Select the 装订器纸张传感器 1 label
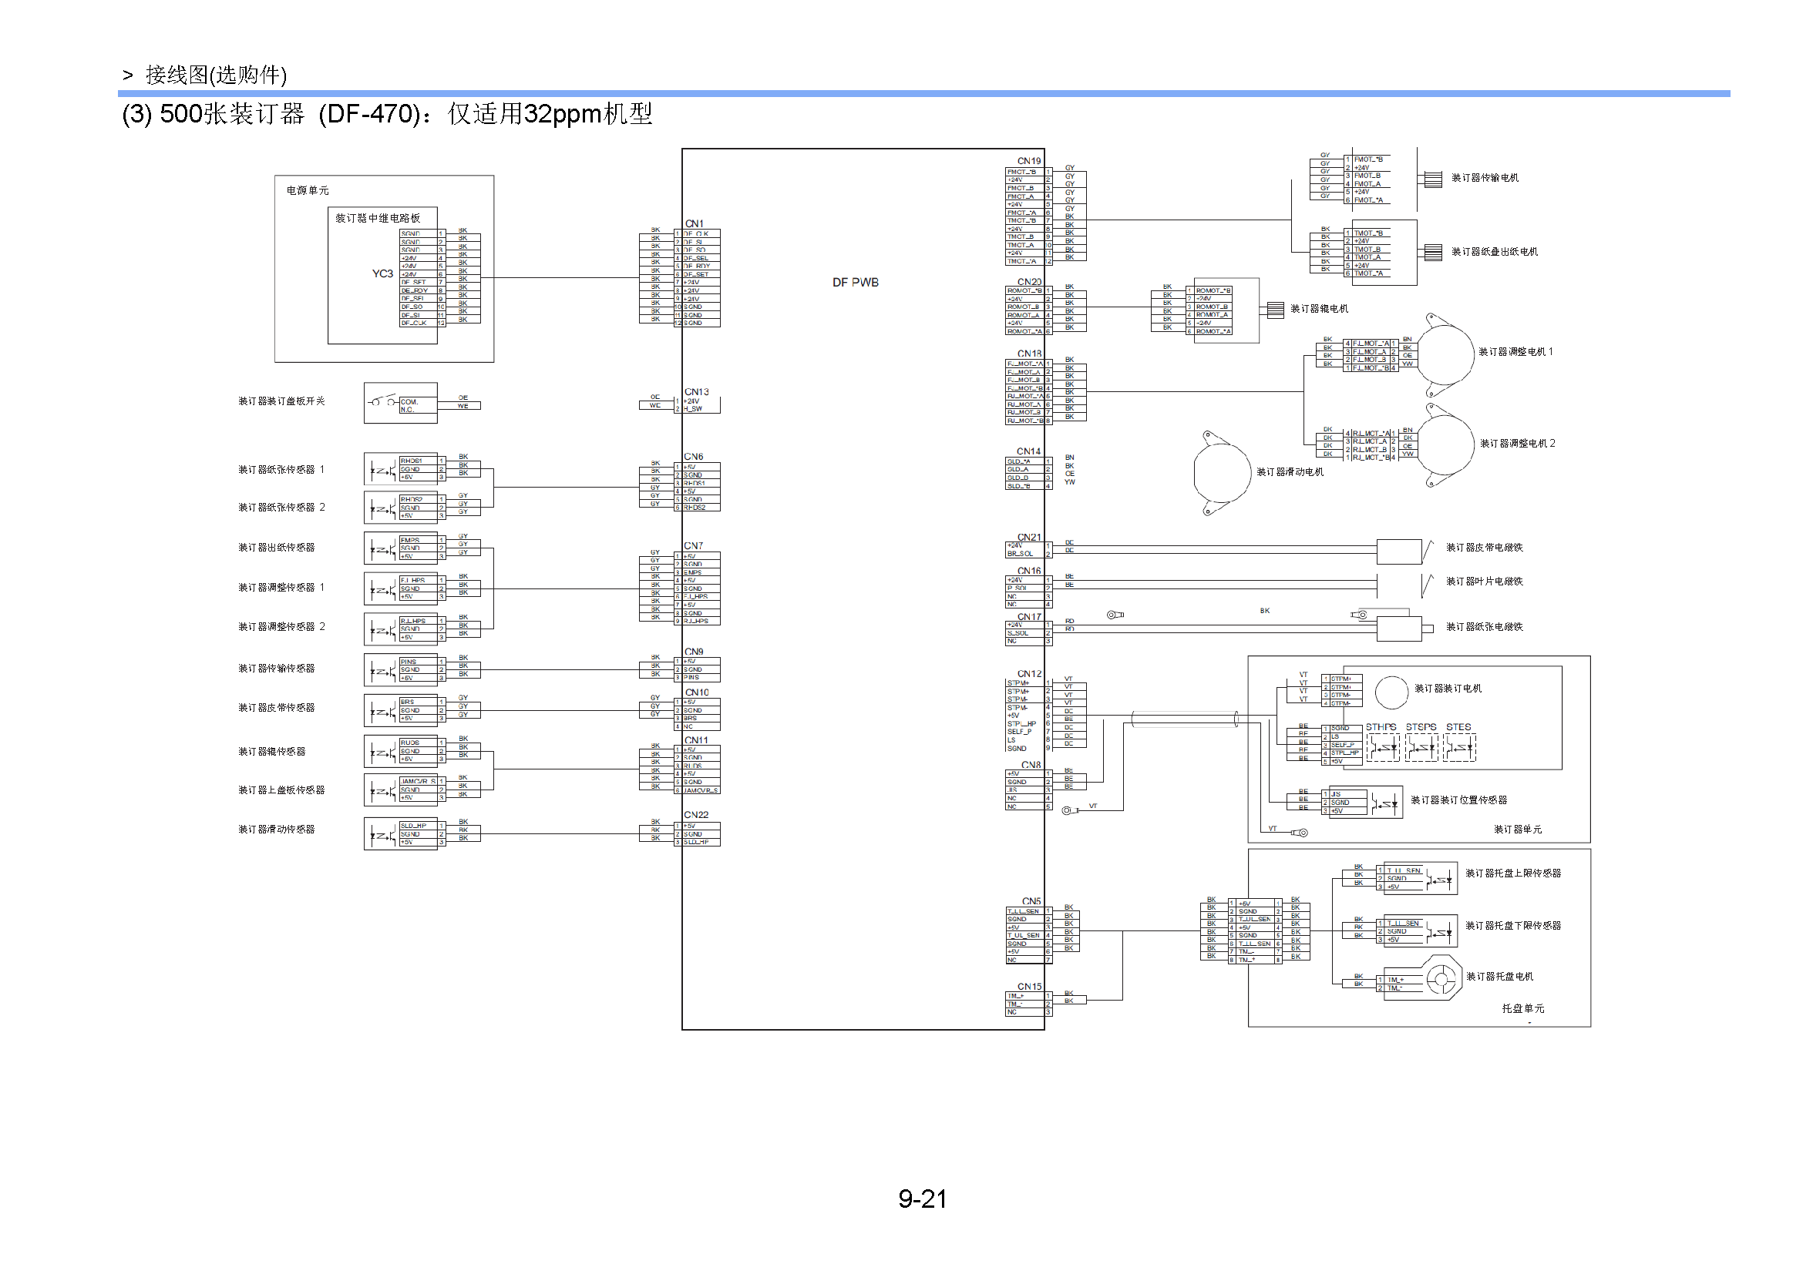 281,469
